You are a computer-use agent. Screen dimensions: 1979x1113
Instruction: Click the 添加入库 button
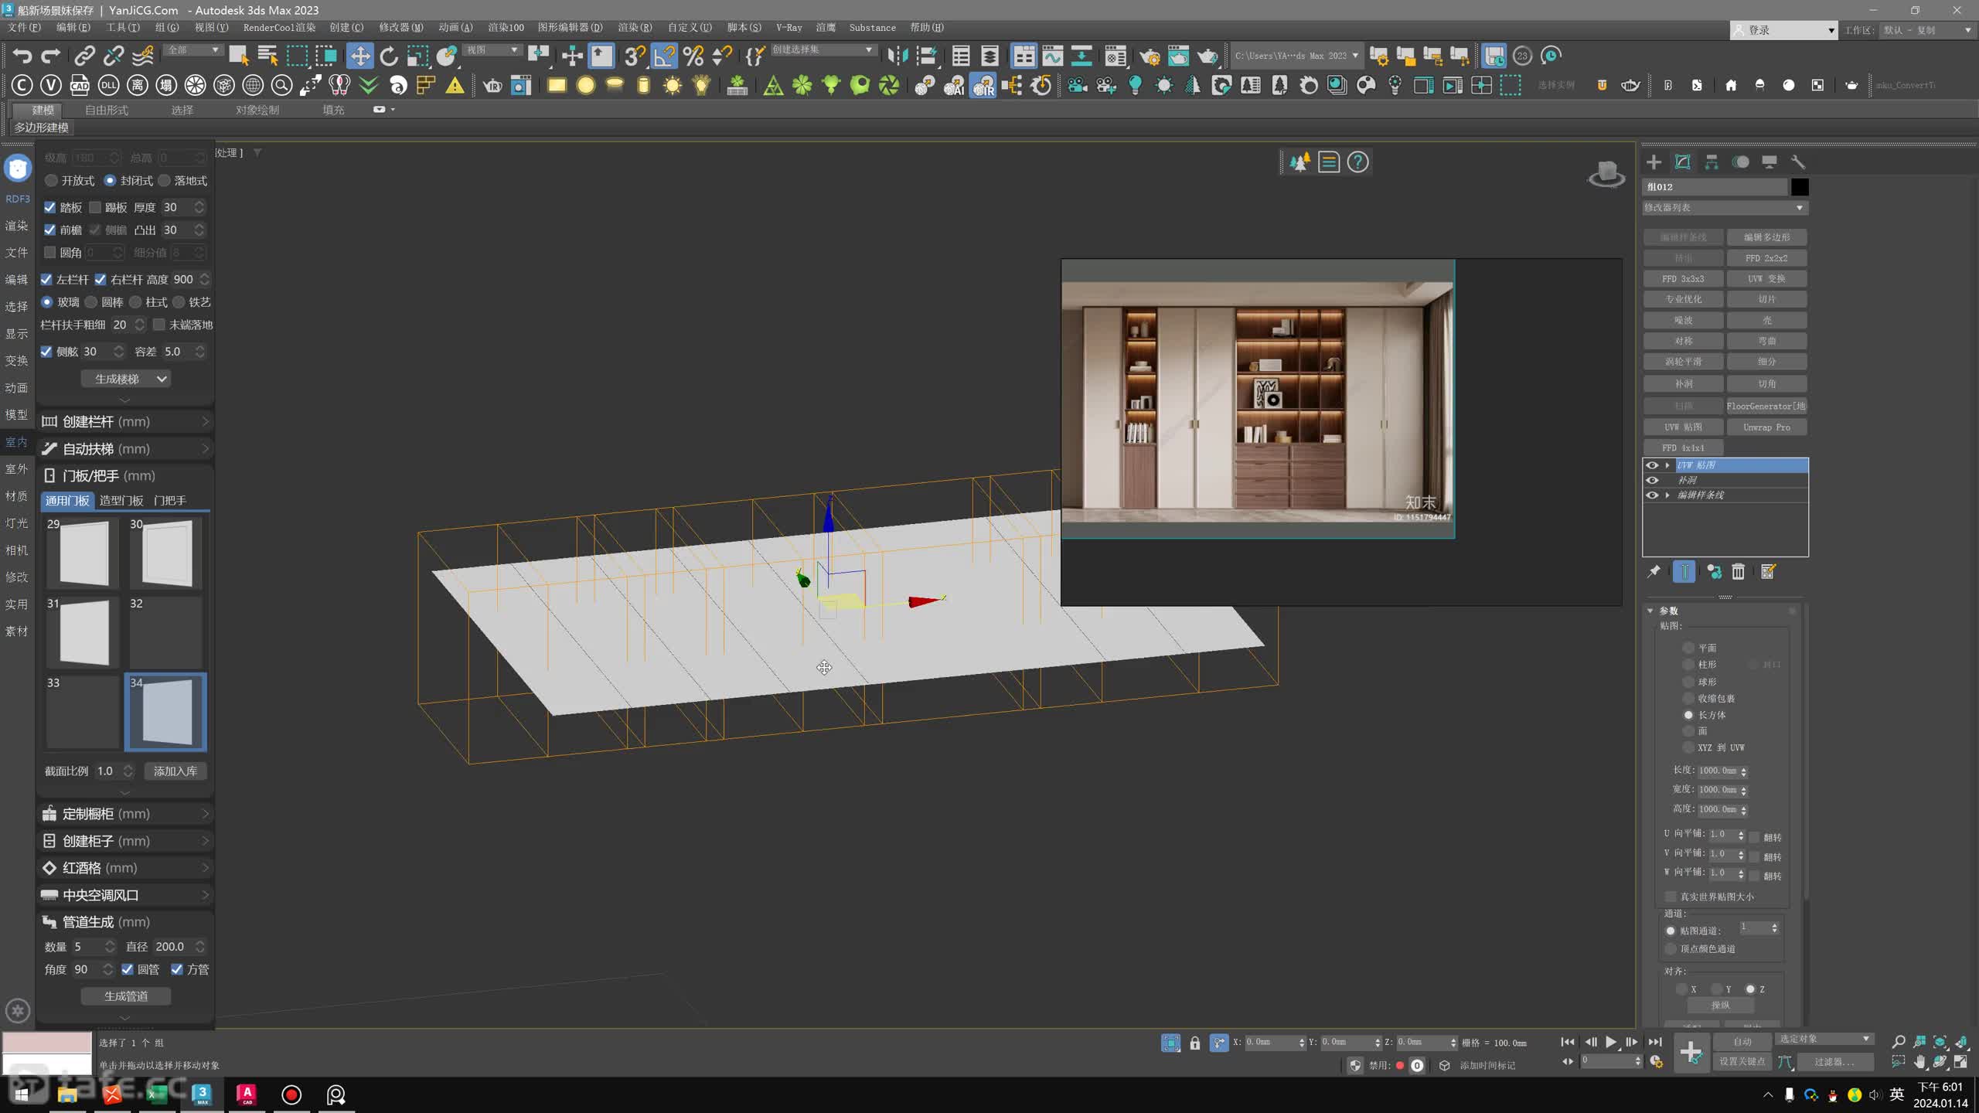(175, 771)
